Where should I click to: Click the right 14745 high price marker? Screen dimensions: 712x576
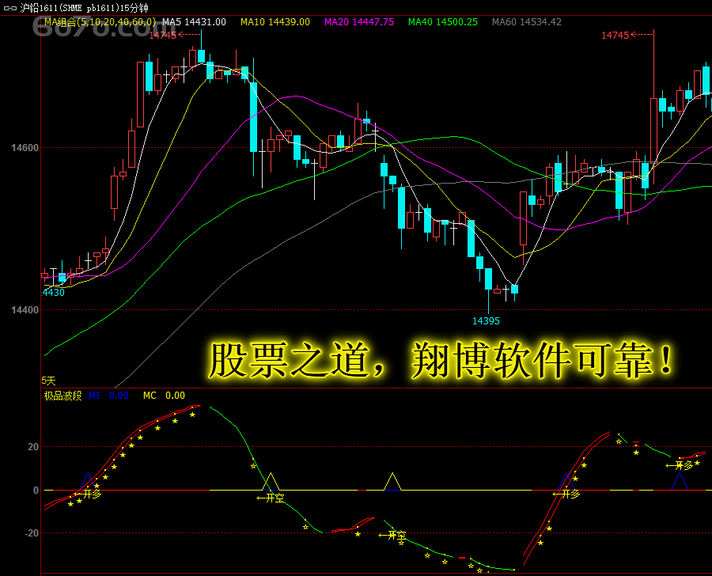pyautogui.click(x=627, y=35)
